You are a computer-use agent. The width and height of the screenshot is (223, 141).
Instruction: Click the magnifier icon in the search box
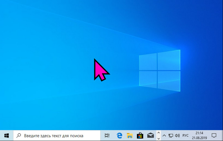[19, 136]
